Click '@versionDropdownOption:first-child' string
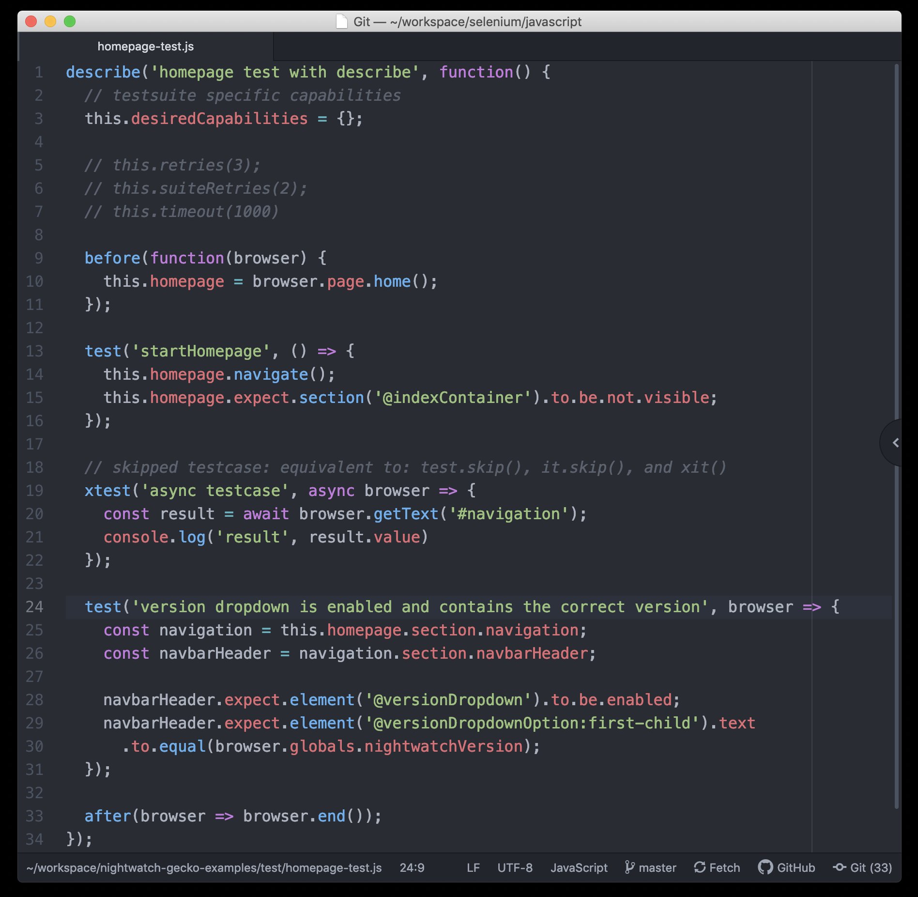Viewport: 918px width, 897px height. (x=532, y=723)
